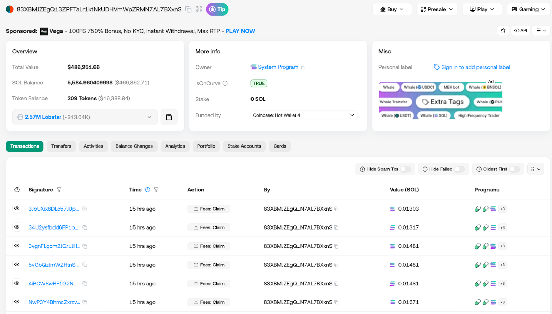Image resolution: width=552 pixels, height=314 pixels.
Task: Copy the System Program owner address
Action: 302,67
